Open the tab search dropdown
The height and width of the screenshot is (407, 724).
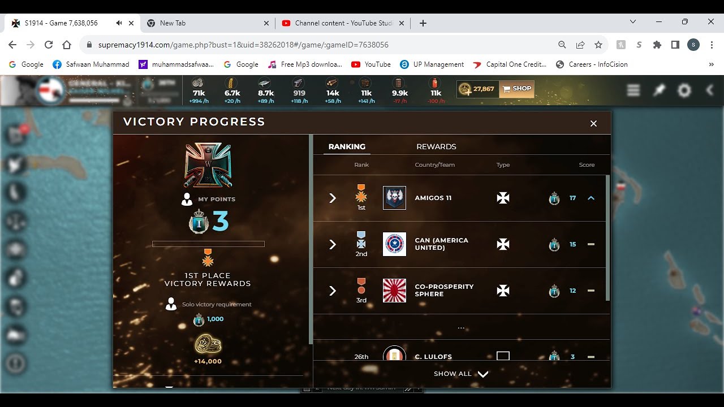633,22
